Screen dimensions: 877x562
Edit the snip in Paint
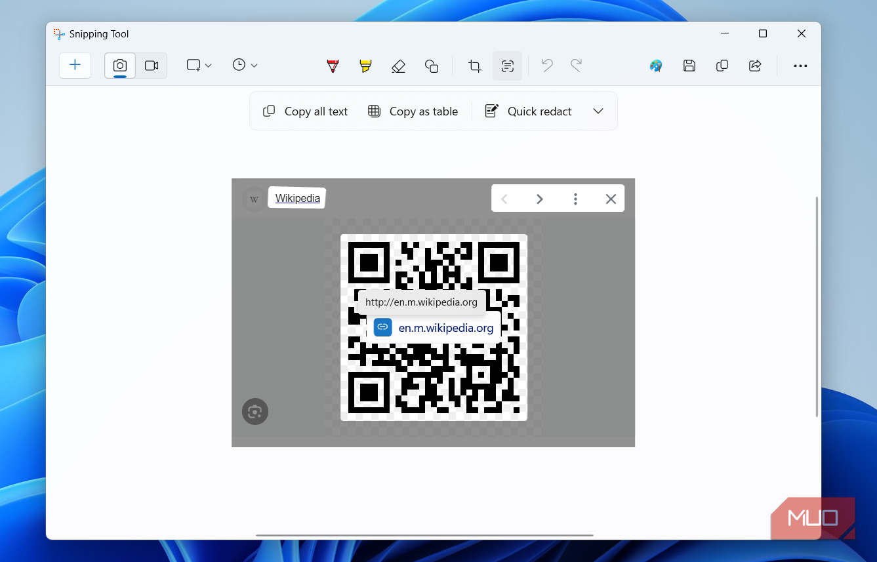tap(656, 66)
